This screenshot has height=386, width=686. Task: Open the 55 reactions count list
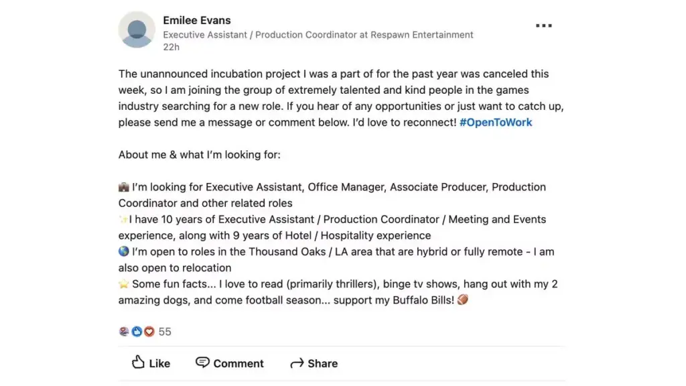tap(165, 332)
